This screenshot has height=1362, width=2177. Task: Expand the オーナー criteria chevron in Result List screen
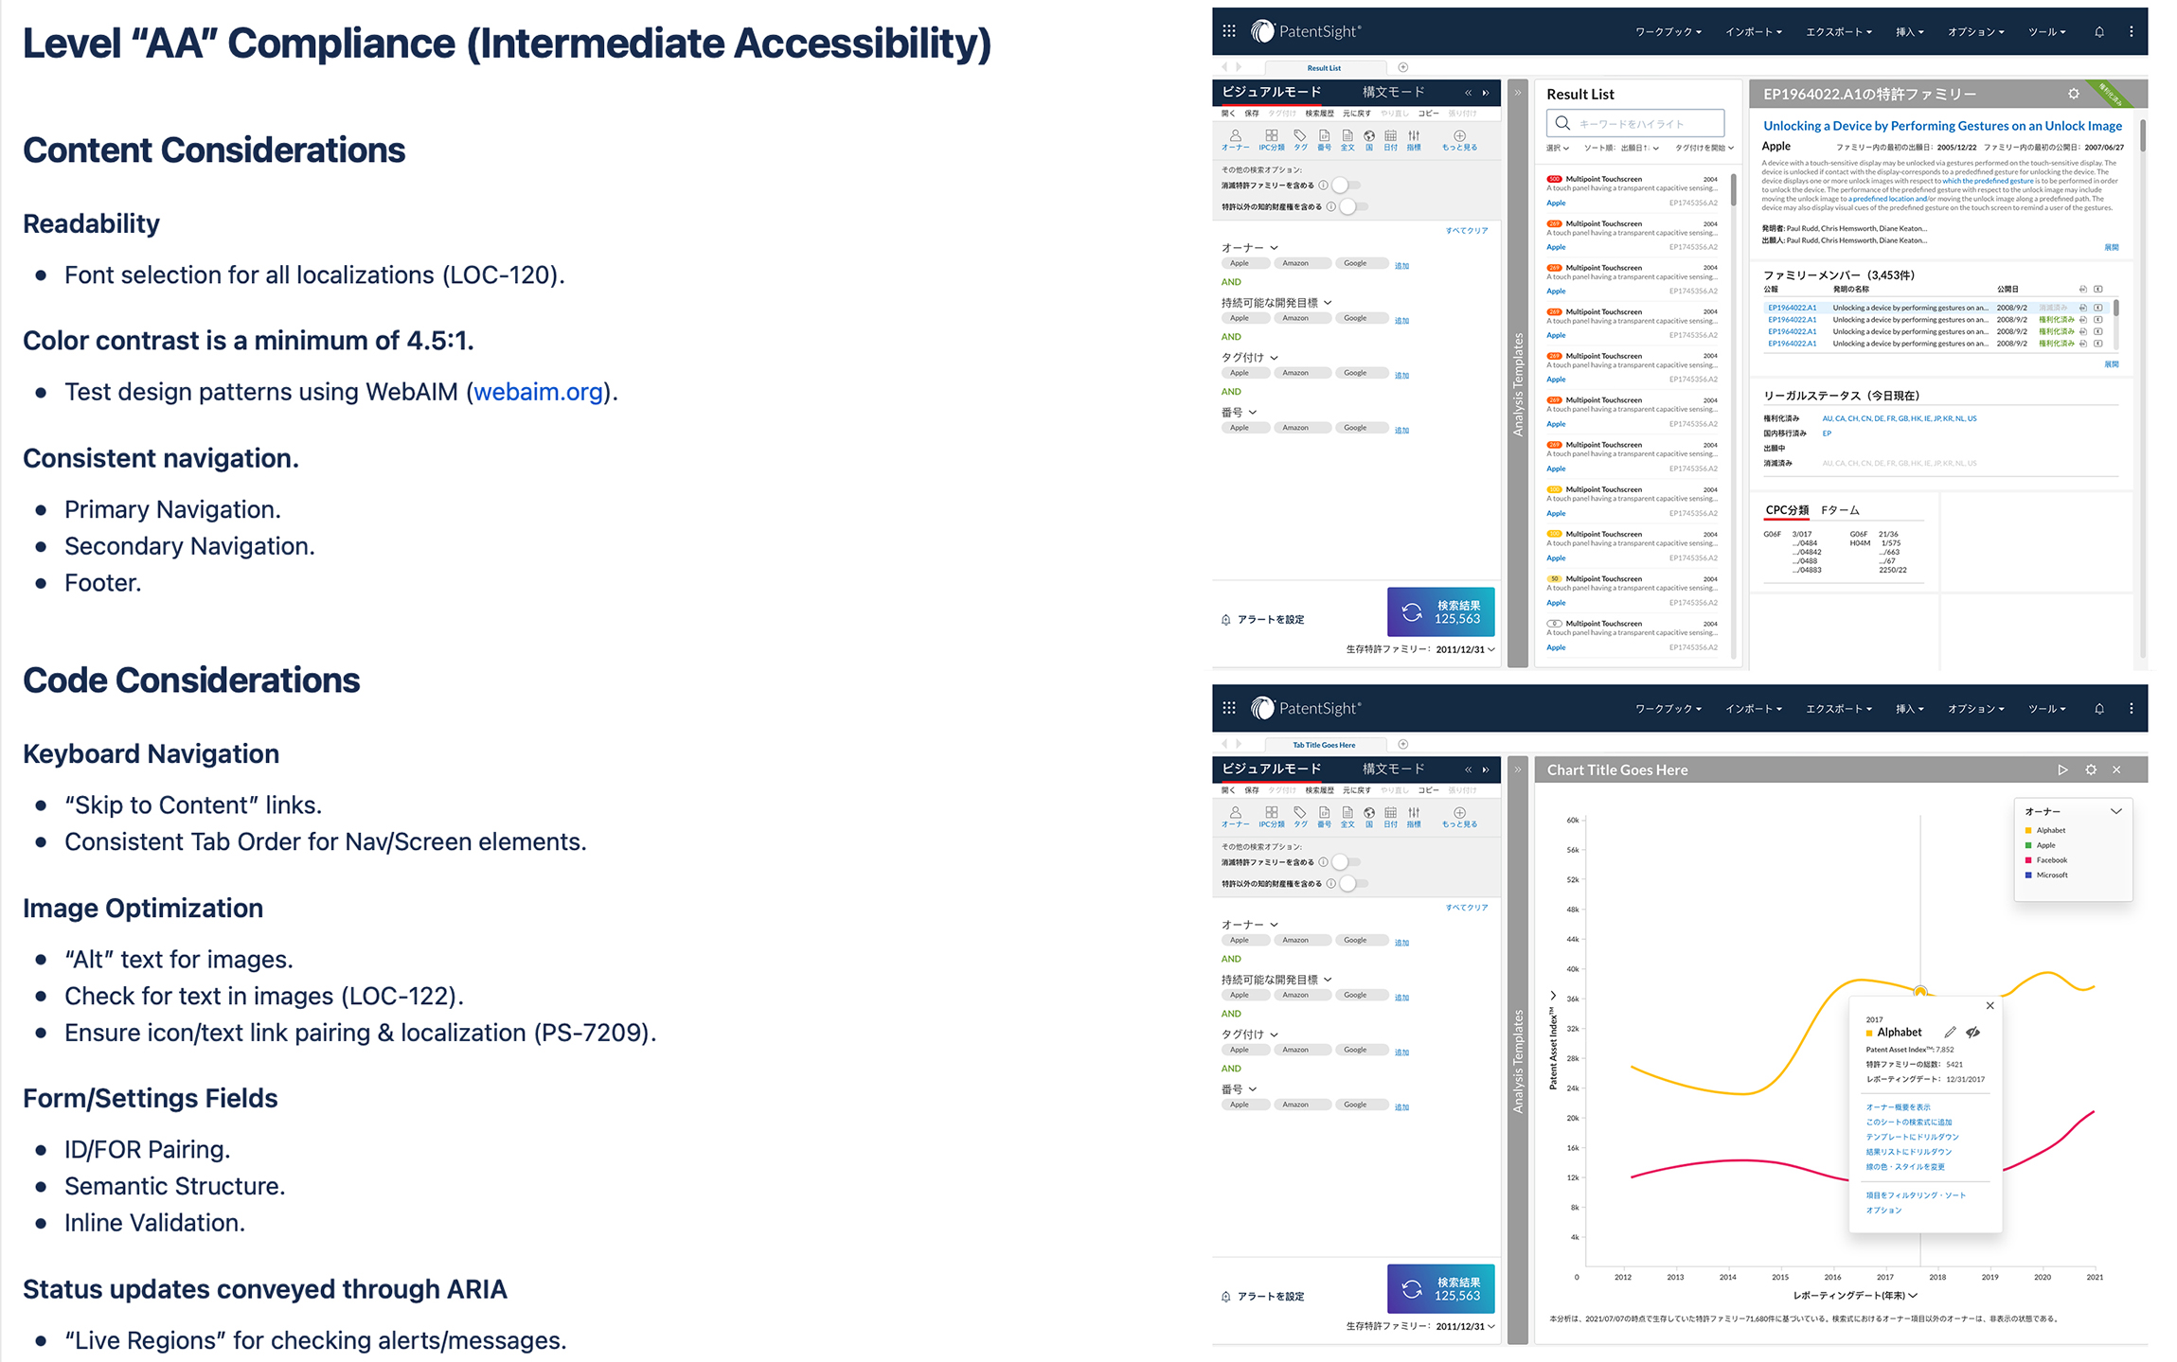pyautogui.click(x=1275, y=248)
